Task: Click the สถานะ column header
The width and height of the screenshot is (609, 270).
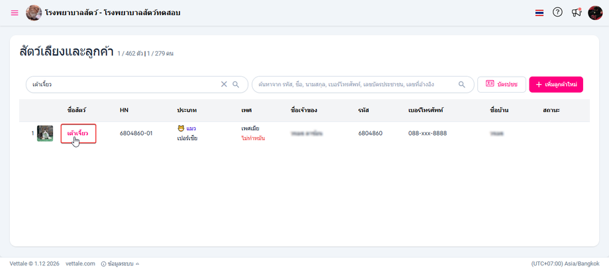Action: (551, 111)
